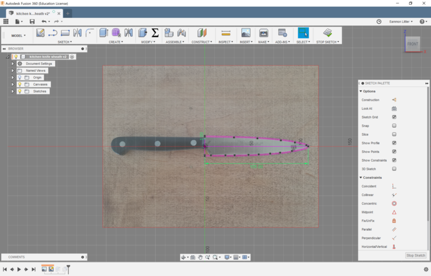Screen dimensions: 431x276
Task: Toggle the Show Points checkbox
Action: (394, 151)
